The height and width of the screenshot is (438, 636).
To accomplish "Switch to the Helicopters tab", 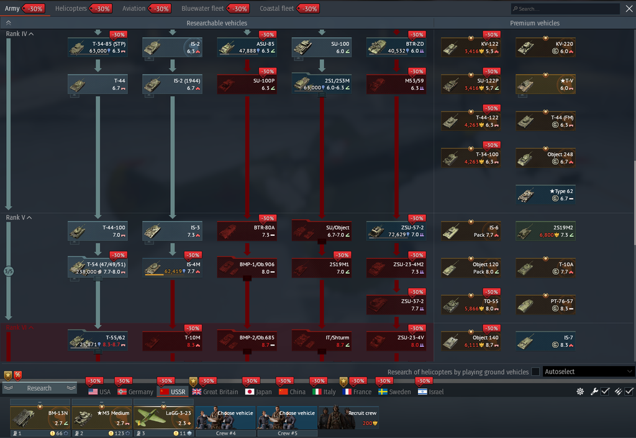I will [71, 9].
